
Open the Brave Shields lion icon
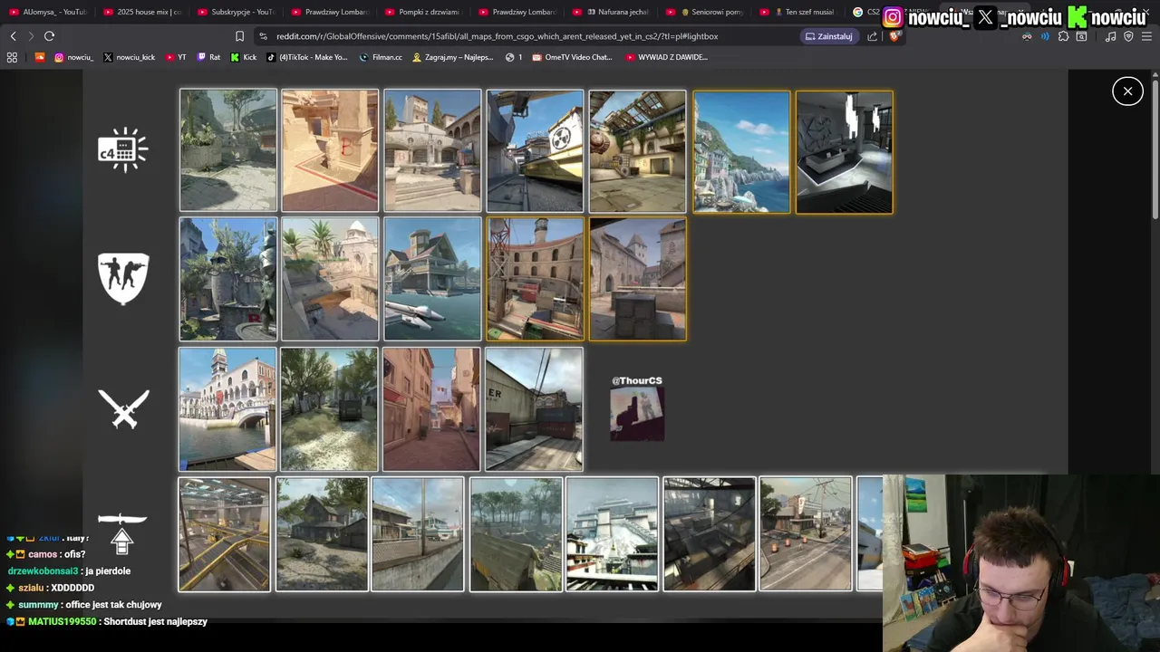coord(894,36)
